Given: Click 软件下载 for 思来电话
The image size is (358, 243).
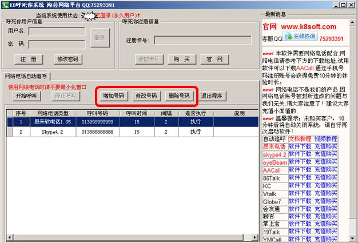Looking at the screenshot, I should [300, 146].
